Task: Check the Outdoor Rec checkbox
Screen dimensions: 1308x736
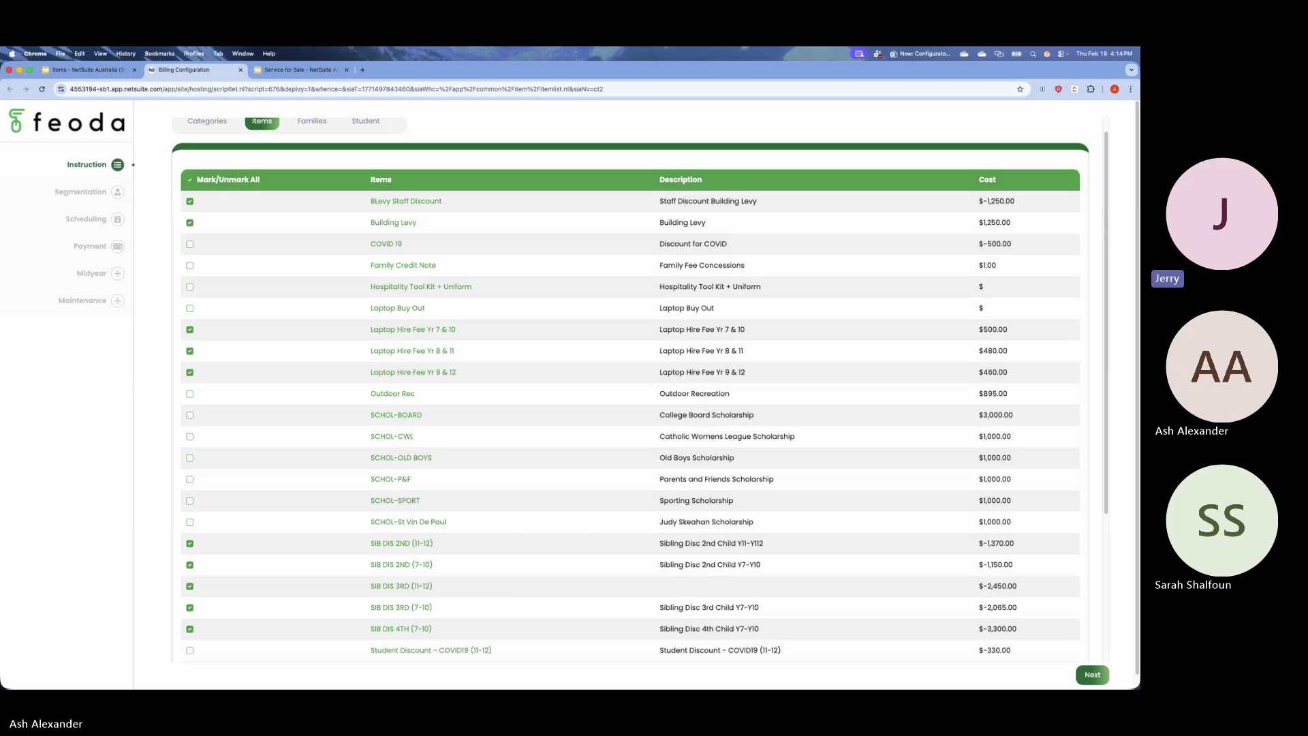Action: click(190, 394)
